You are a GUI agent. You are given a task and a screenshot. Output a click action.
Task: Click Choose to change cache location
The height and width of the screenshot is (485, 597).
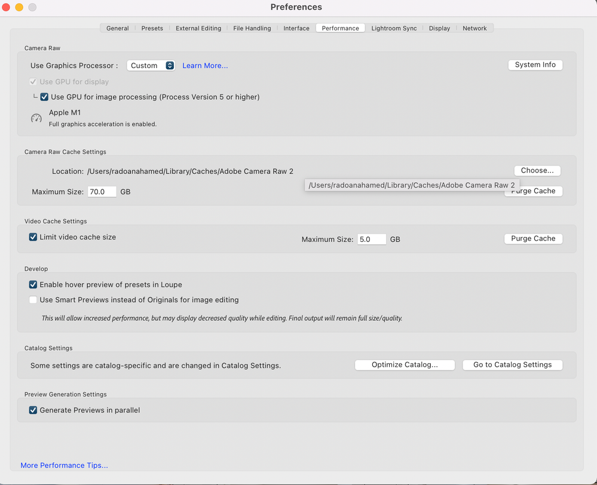coord(537,170)
